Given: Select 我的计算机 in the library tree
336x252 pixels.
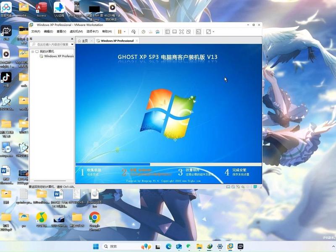Looking at the screenshot, I should 47,52.
